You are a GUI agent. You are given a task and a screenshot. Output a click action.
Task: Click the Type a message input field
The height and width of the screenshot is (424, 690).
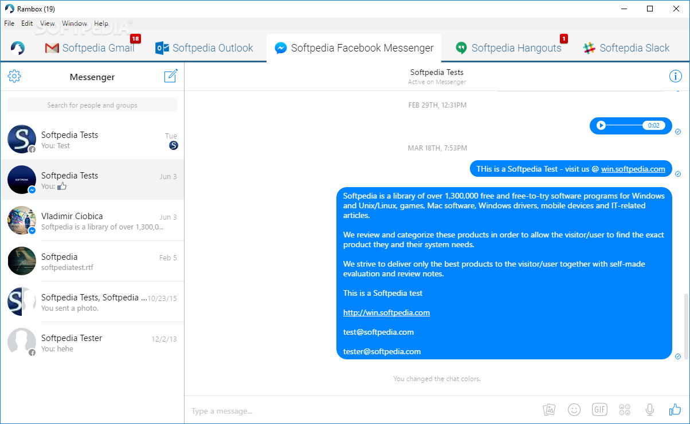[x=361, y=411]
